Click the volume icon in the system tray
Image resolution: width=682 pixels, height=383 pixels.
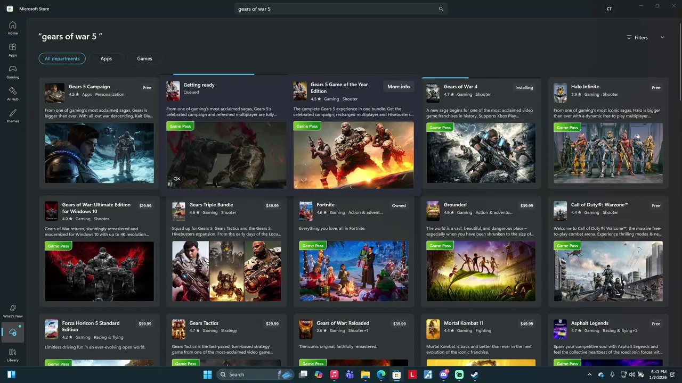632,374
